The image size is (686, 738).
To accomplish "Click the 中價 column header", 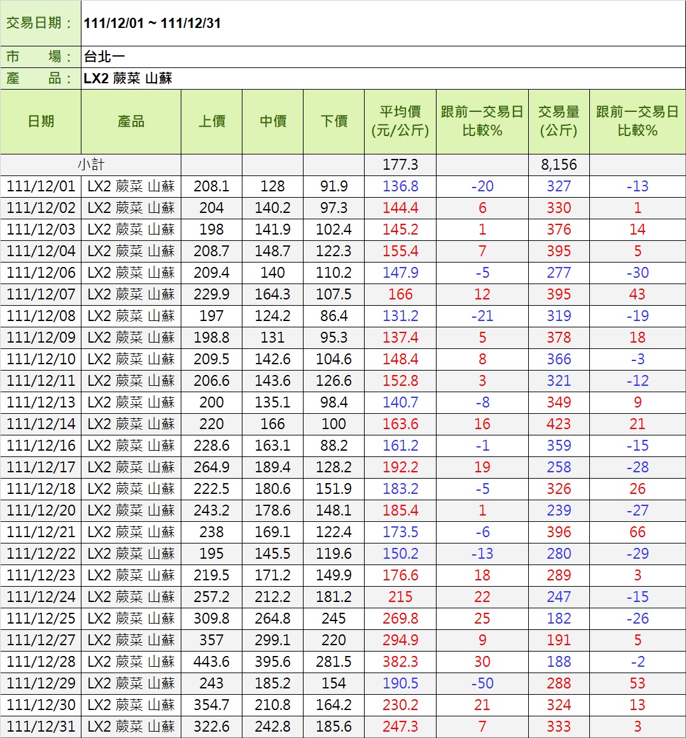I will click(x=272, y=121).
